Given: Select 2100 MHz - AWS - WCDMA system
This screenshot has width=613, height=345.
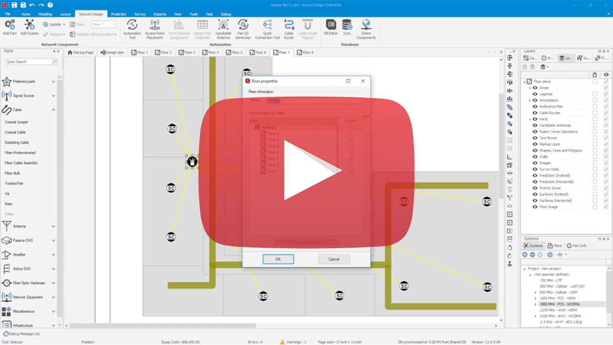Looking at the screenshot, I should pyautogui.click(x=560, y=316).
